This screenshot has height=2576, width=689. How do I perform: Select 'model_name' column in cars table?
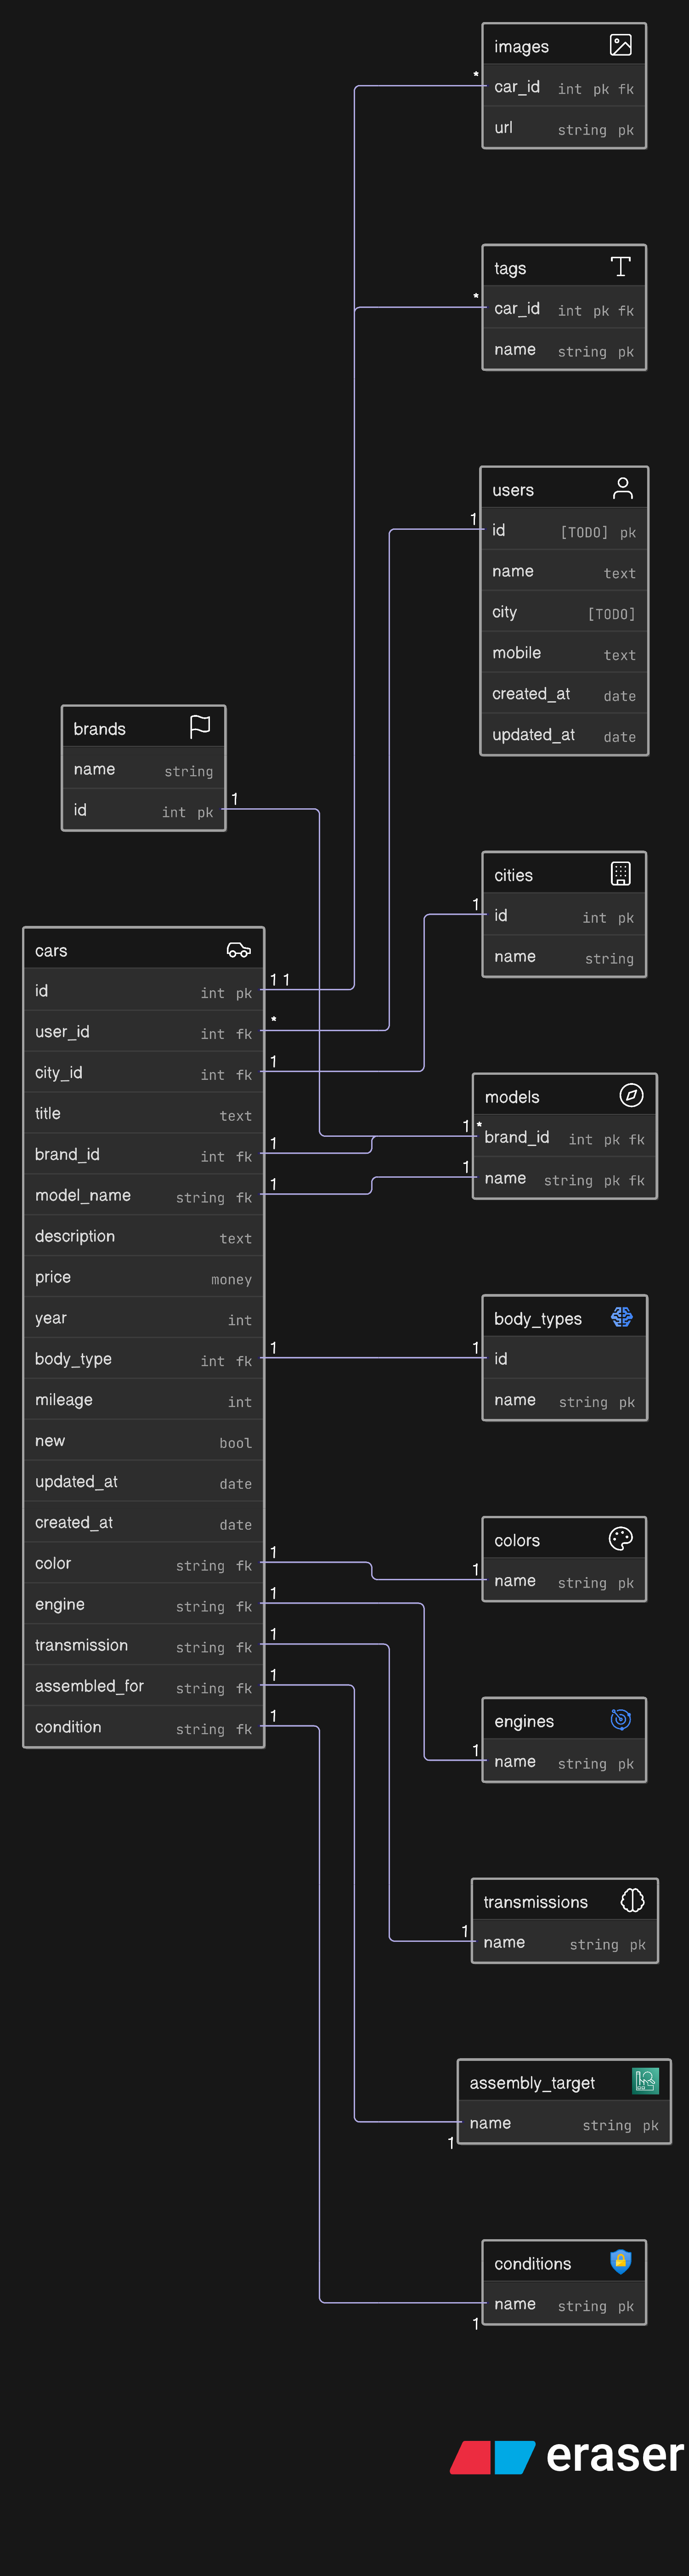tap(143, 1196)
